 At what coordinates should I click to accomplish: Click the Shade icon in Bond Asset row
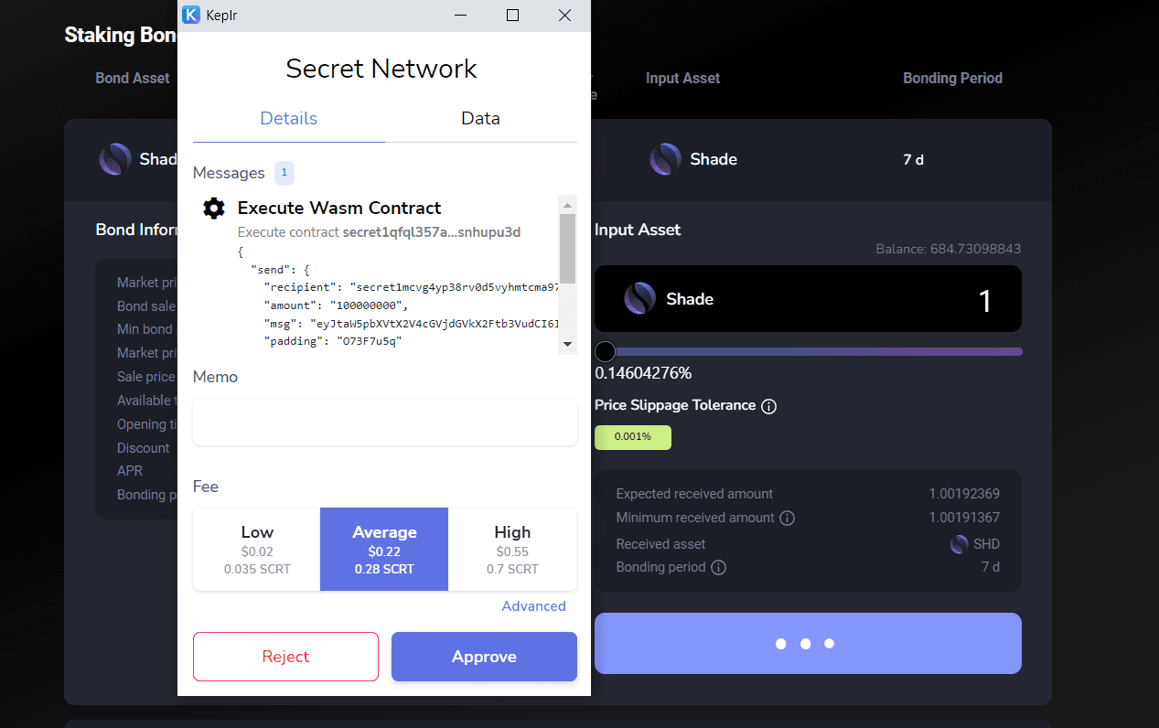115,159
